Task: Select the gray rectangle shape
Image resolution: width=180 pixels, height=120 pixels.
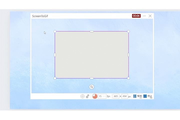Action: 92,55
